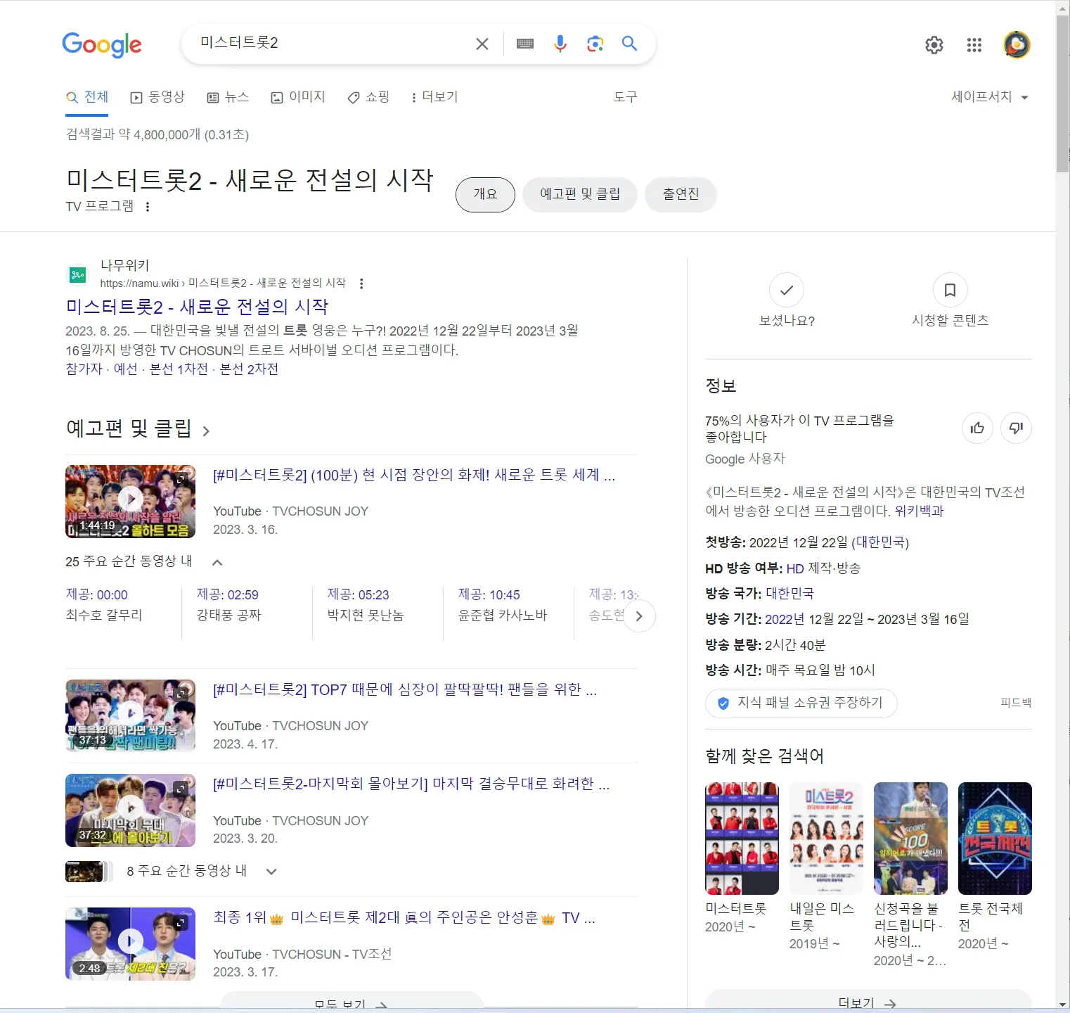Expand 예고편 및 클립 heading arrow
The image size is (1070, 1013).
206,431
